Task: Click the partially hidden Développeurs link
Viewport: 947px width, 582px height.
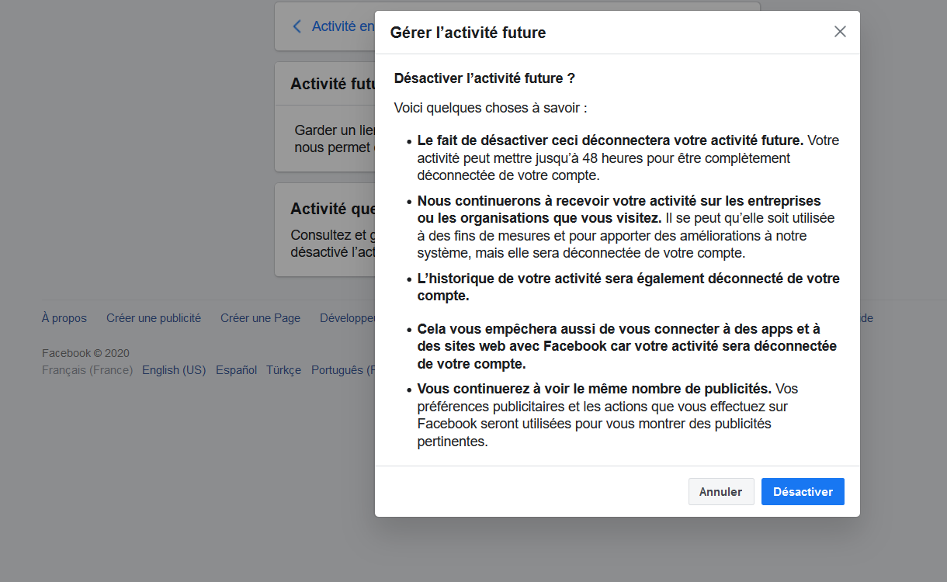Action: pyautogui.click(x=347, y=318)
